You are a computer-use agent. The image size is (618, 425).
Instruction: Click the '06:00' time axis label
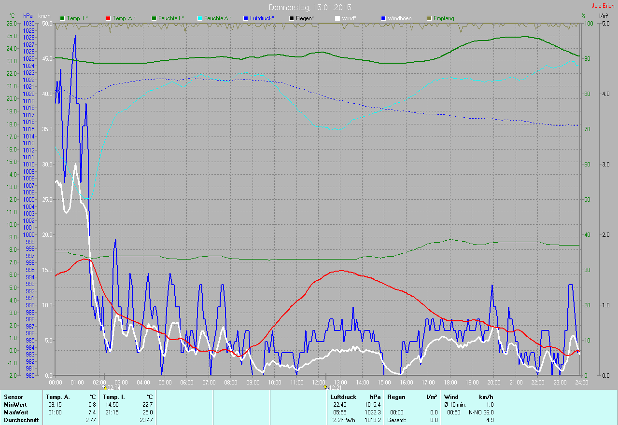tap(186, 382)
